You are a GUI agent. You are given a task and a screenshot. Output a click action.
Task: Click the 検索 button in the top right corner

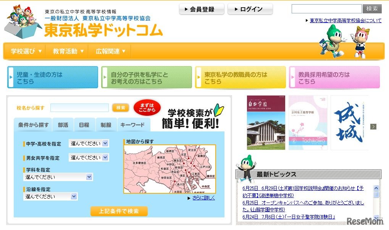[372, 8]
